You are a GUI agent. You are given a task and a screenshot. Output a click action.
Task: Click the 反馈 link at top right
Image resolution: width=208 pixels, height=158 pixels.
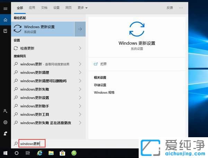170,8
